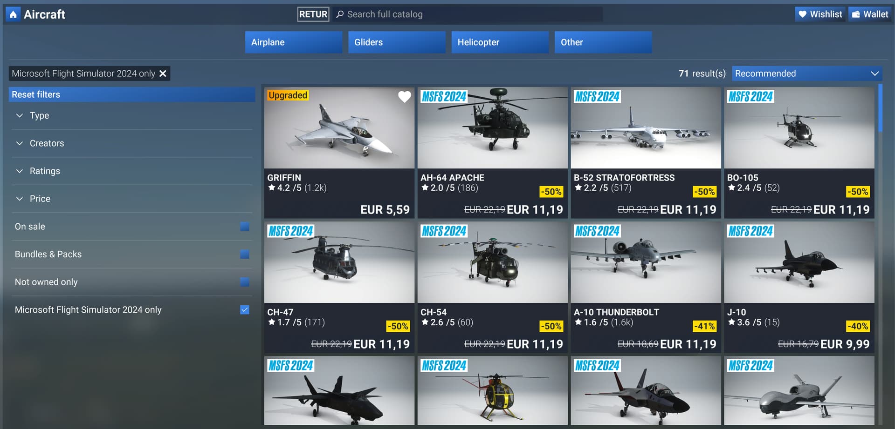Viewport: 895px width, 429px height.
Task: Open the A-10 Thunderbolt aircraft thumbnail
Action: tap(646, 262)
